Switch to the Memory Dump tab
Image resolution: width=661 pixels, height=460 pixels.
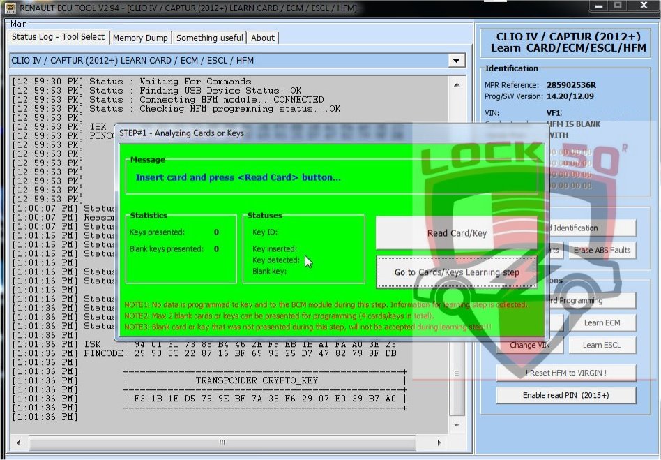(x=140, y=38)
